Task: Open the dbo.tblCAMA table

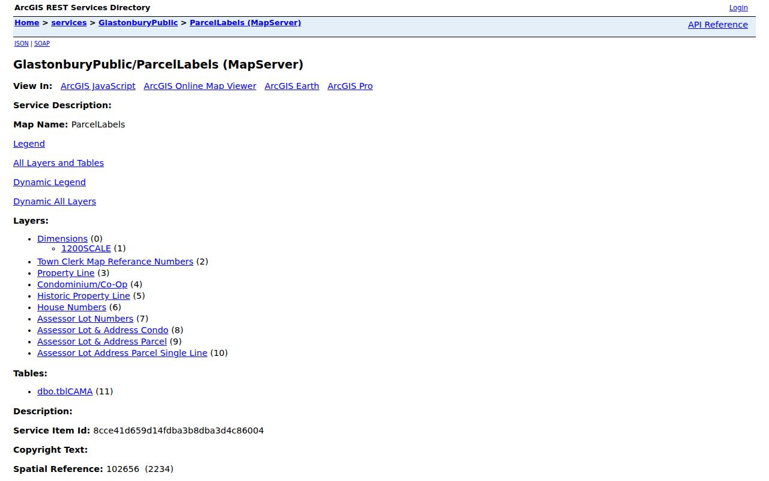Action: click(x=65, y=391)
